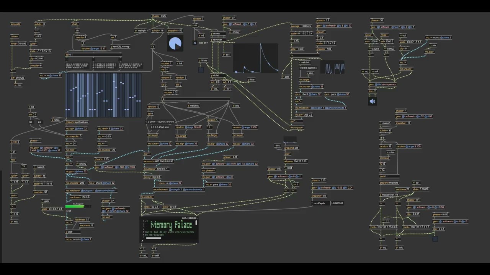Select the 'allpass~ 500 27 0.65' object
490x275 pixels.
click(x=295, y=162)
